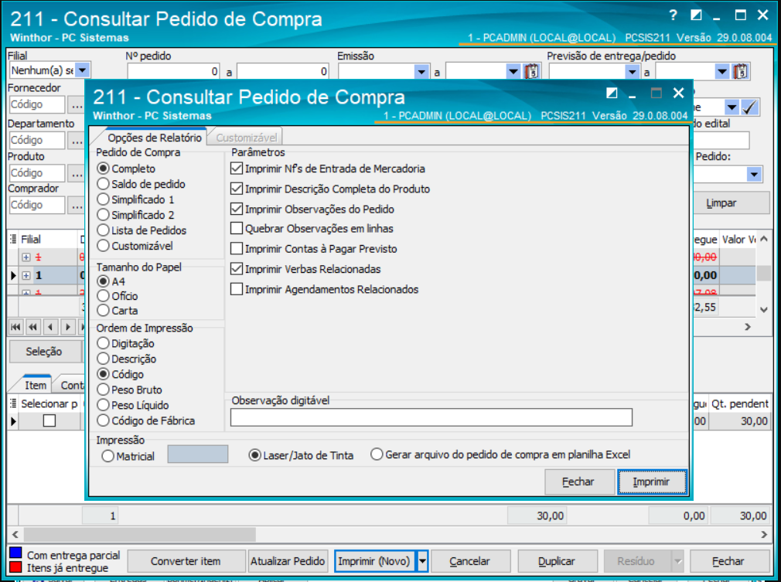The height and width of the screenshot is (582, 781).
Task: Click the Fechar button in dialog
Action: click(x=578, y=482)
